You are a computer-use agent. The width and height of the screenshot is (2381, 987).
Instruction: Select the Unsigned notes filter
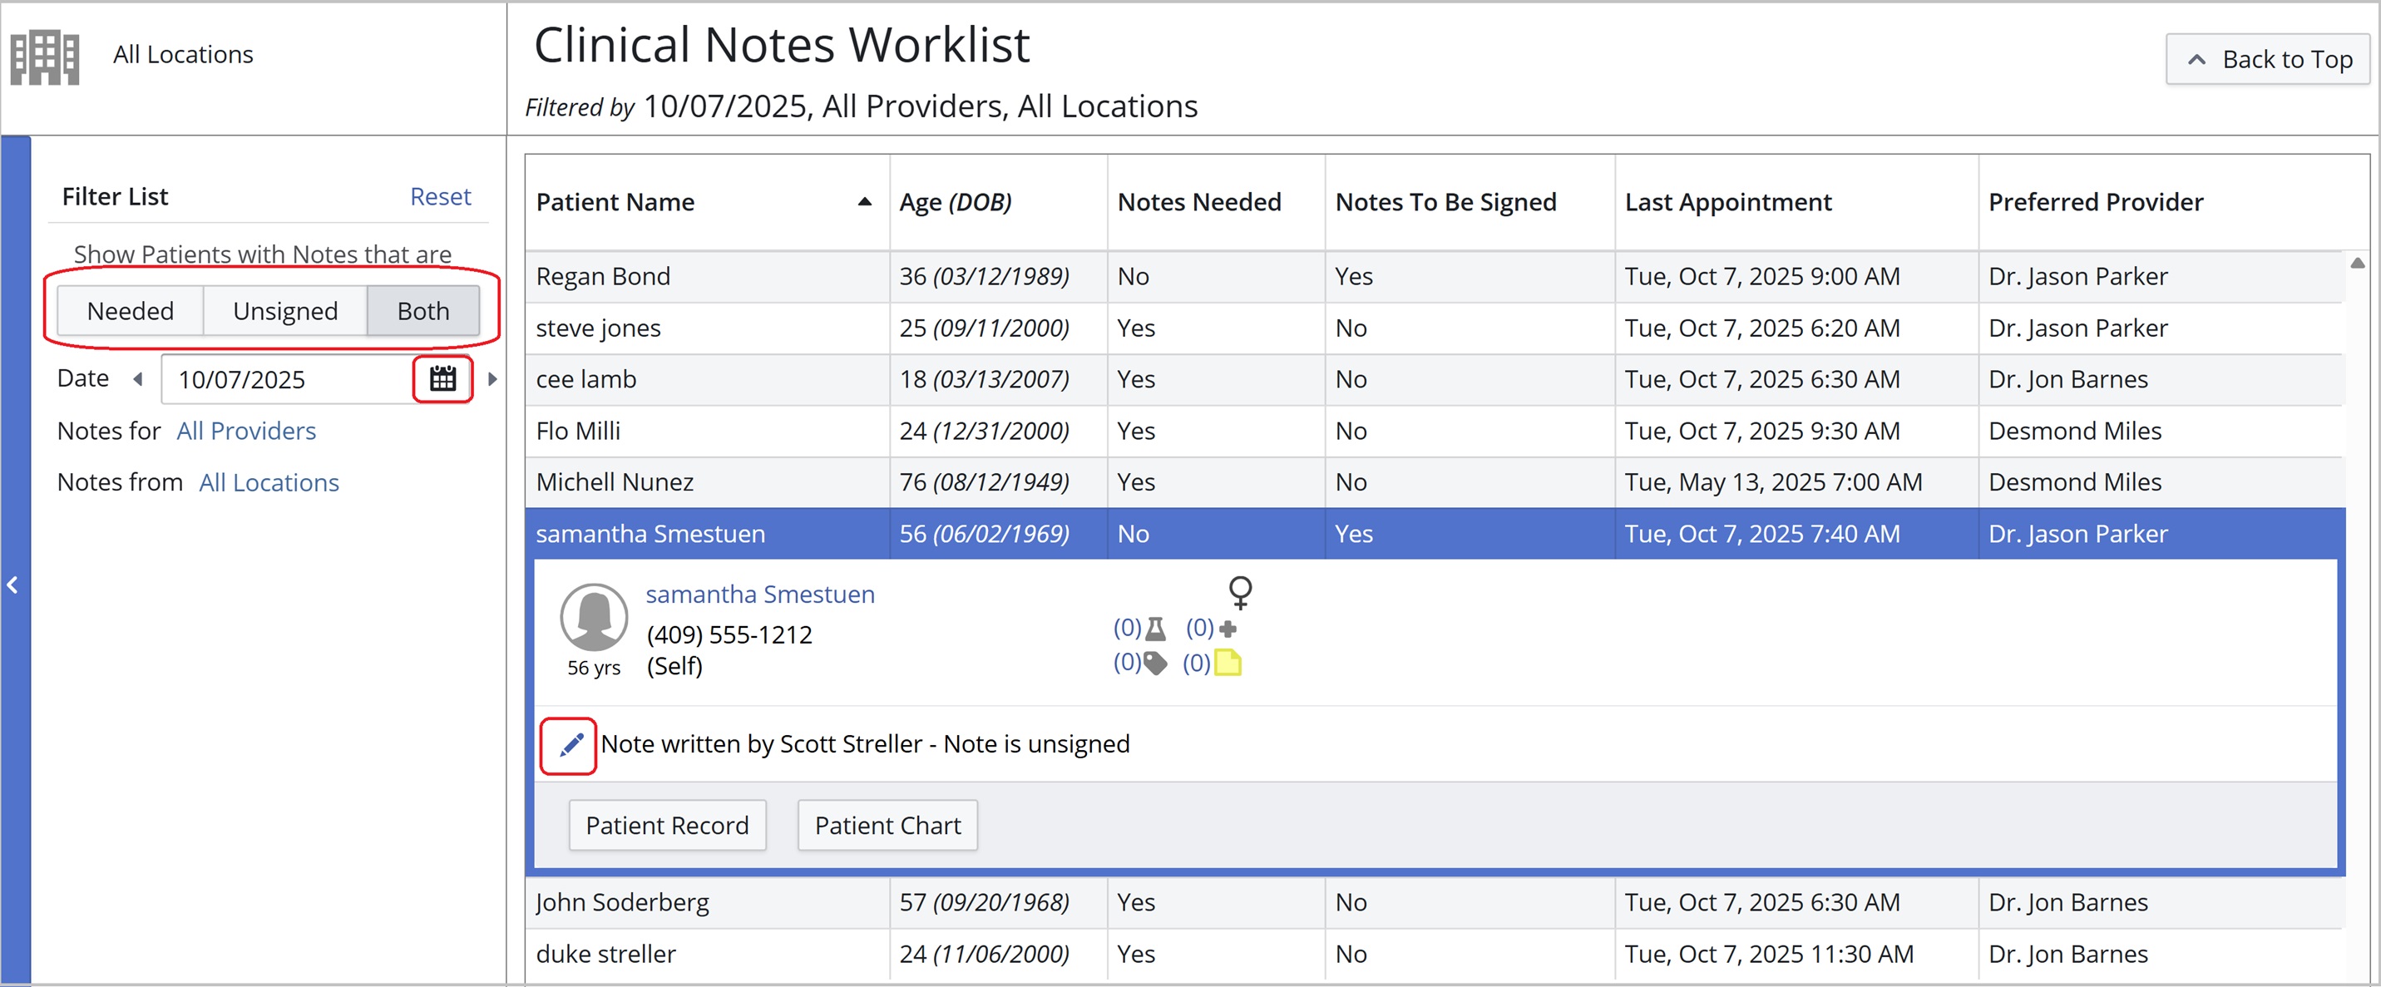click(x=284, y=310)
